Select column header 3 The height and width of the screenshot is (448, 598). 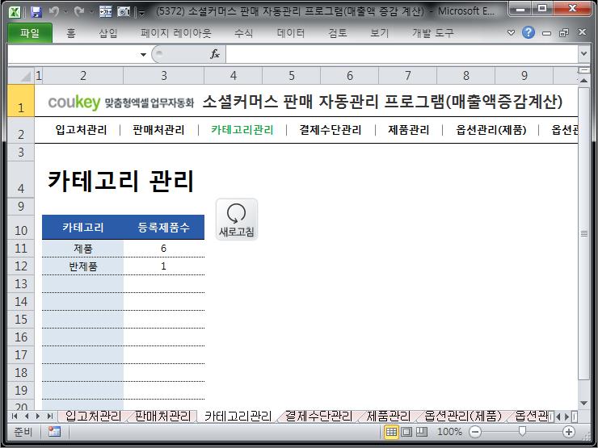163,75
